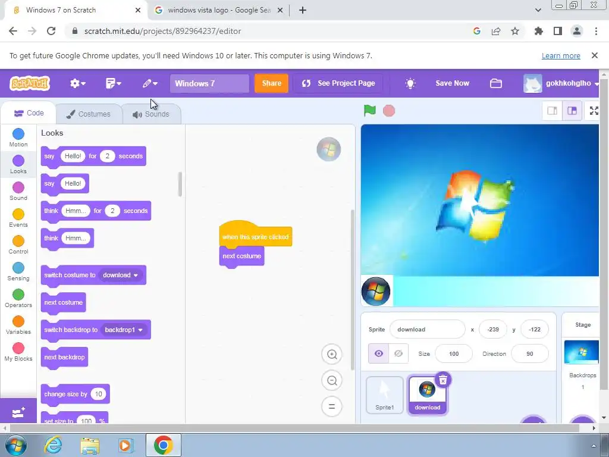Image resolution: width=609 pixels, height=457 pixels.
Task: Switch to the Code tab
Action: coord(29,113)
